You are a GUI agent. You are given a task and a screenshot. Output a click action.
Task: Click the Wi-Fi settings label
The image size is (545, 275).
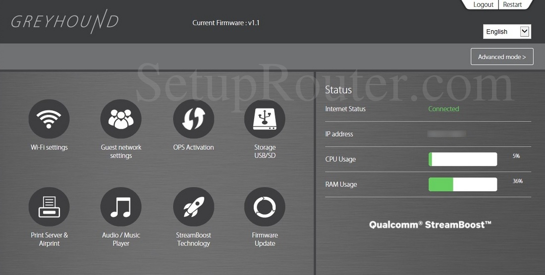point(49,147)
